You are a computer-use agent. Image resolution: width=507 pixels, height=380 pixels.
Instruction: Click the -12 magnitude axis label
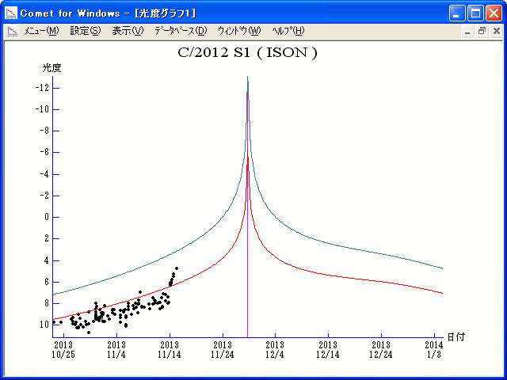[x=42, y=88]
